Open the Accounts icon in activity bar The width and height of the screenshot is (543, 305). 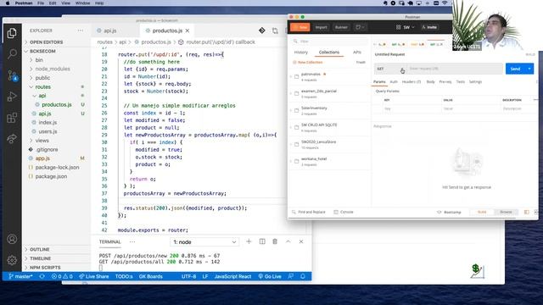click(12, 239)
